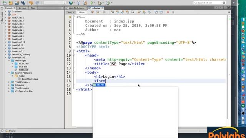Viewport: 246px width, 138px height.
Task: Click the Build Project hammer icon
Action: tap(78, 3)
